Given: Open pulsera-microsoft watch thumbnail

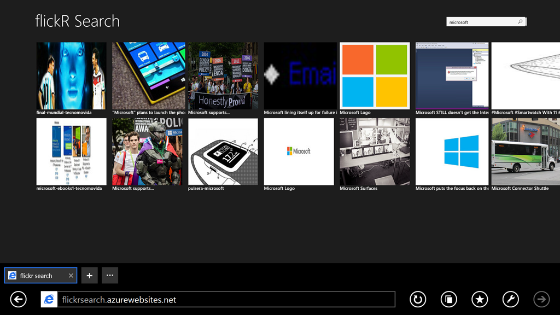Looking at the screenshot, I should (x=223, y=151).
